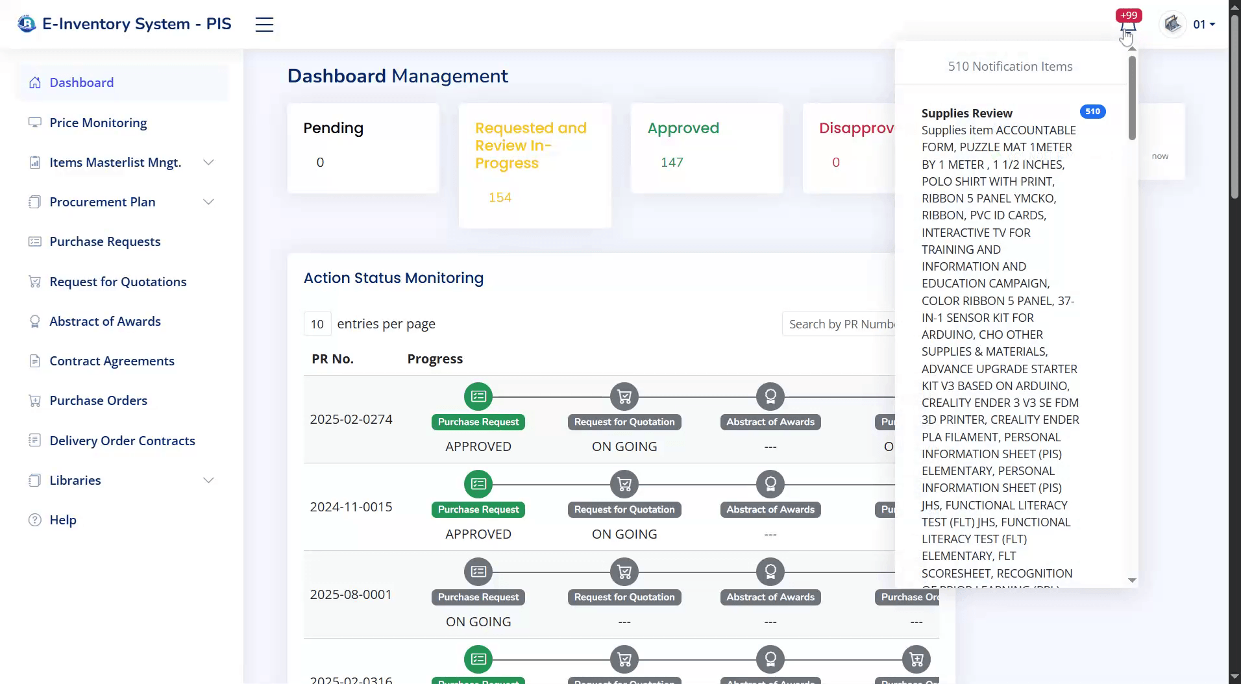This screenshot has width=1241, height=684.
Task: Go to Price Monitoring page
Action: tap(98, 123)
